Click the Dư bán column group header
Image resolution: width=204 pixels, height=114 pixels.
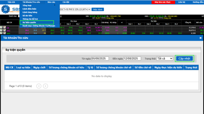(x=154, y=21)
